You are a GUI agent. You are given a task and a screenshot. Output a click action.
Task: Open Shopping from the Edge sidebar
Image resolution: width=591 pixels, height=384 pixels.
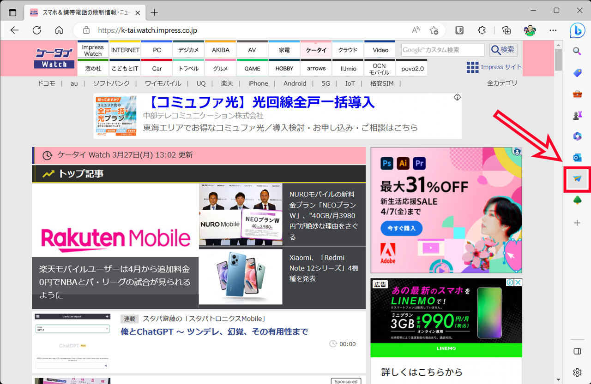point(577,72)
